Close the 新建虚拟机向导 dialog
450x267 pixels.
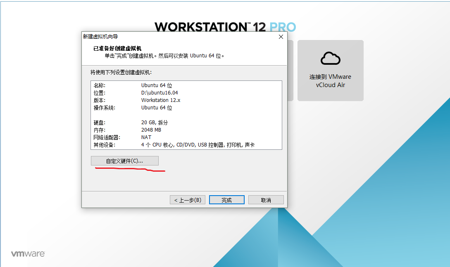(x=281, y=37)
